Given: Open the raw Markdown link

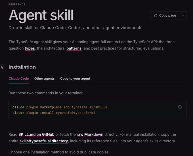Looking at the screenshot, I should (x=90, y=134).
